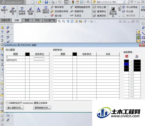This screenshot has width=145, height=126.
Task: Expand the Tables (表格) dropdown arrow
Action: tap(143, 16)
